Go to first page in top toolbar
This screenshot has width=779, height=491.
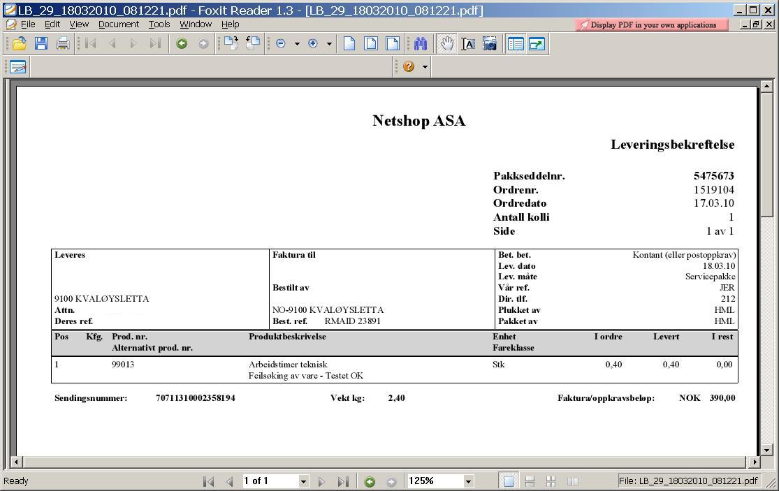[90, 44]
